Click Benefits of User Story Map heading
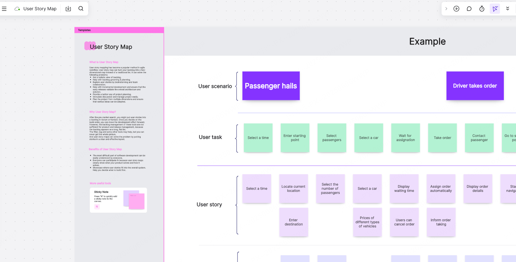 (105, 149)
